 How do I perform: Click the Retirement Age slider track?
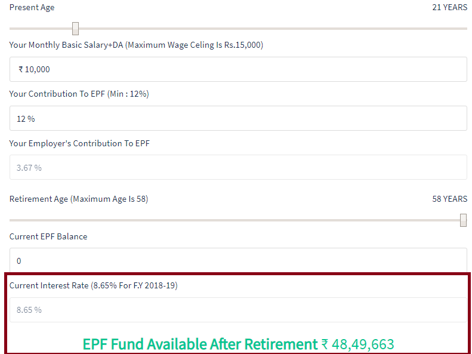[238, 220]
